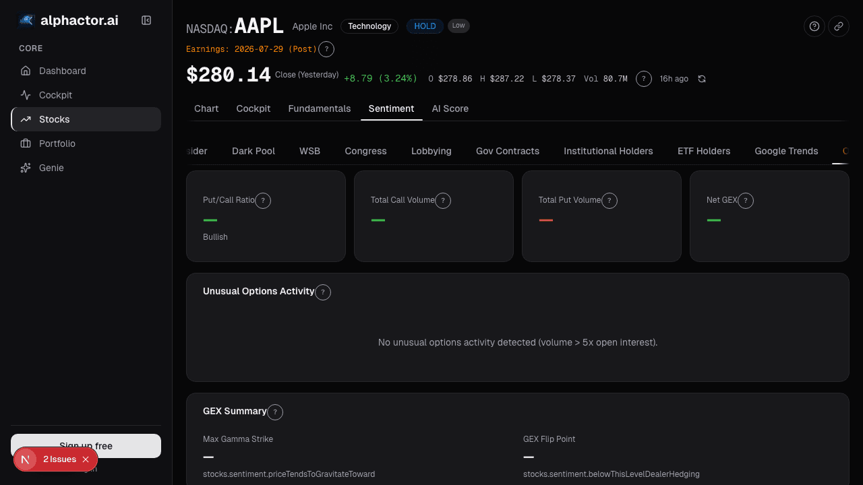Viewport: 863px width, 485px height.
Task: Click help icon beside Total Put Volume
Action: (609, 201)
